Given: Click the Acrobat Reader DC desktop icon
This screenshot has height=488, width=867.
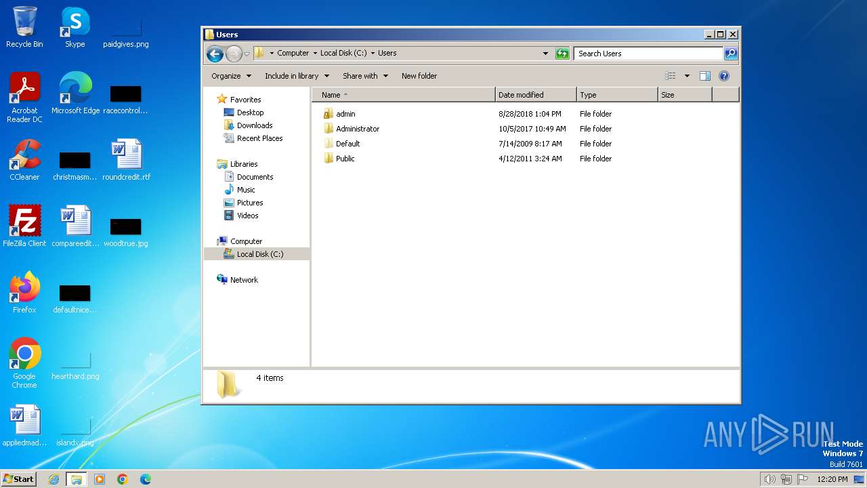Looking at the screenshot, I should click(24, 98).
